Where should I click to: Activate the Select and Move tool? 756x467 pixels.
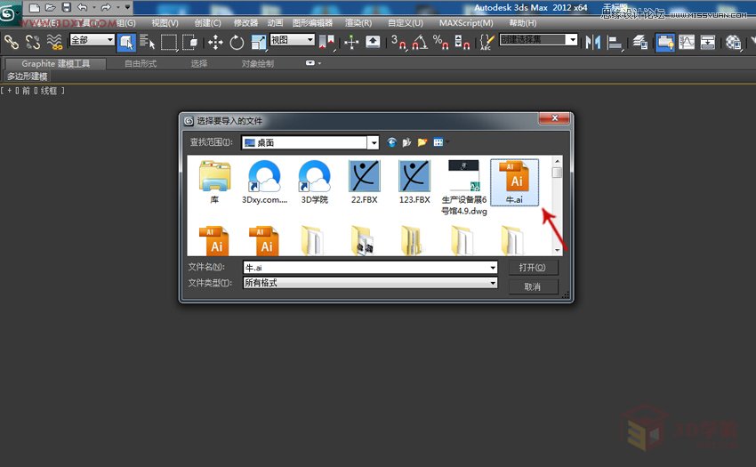point(215,43)
